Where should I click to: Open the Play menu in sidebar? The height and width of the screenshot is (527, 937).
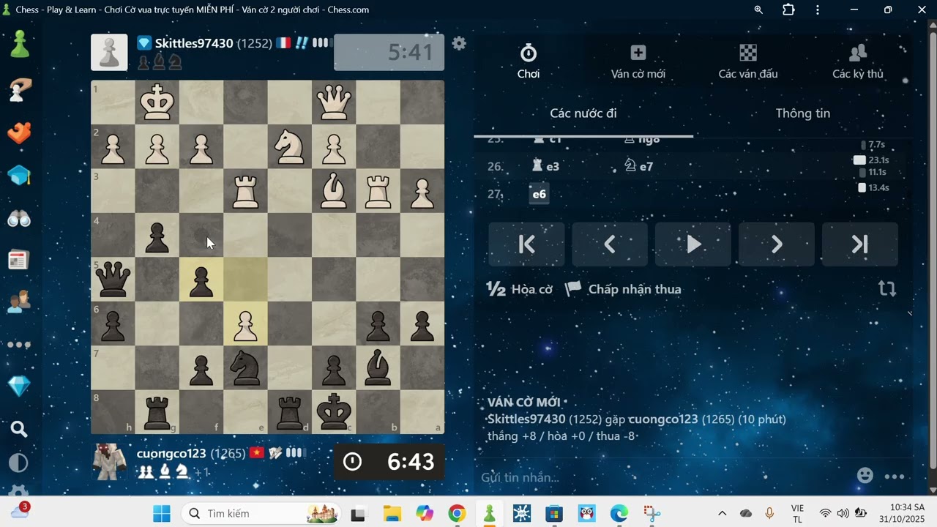coord(19,89)
